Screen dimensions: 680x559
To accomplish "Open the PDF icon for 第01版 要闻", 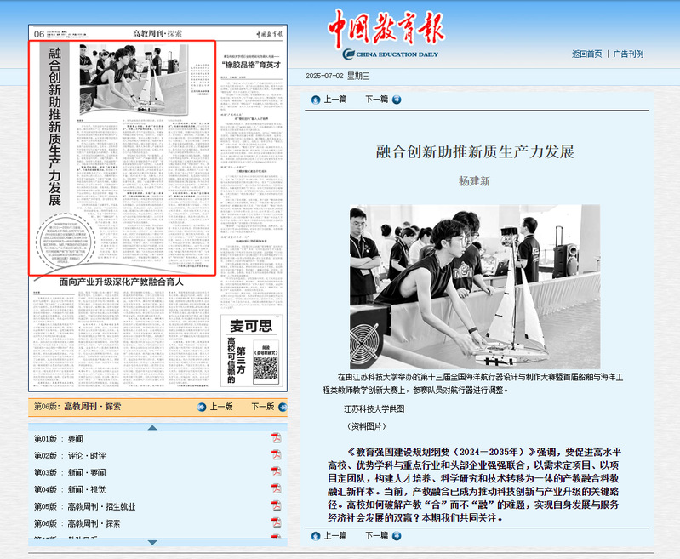I will click(276, 438).
